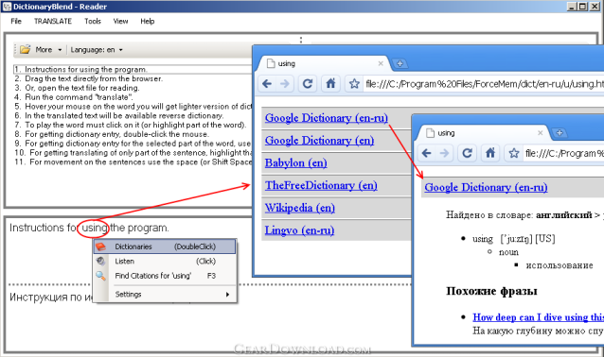Screen dimensions: 604x357
Task: Click the address bar in back browser
Action: (484, 83)
